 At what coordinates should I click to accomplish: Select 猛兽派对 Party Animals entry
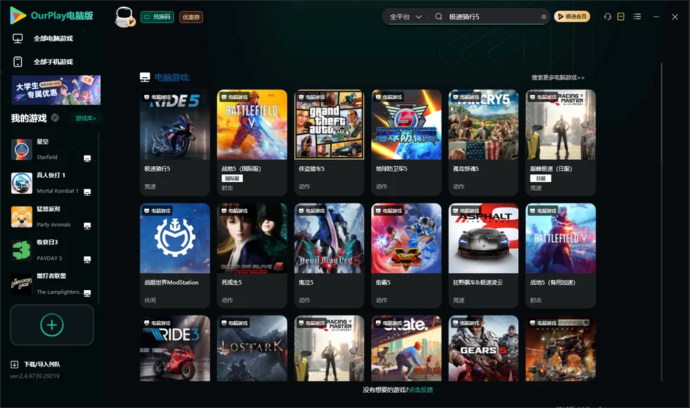pyautogui.click(x=53, y=216)
